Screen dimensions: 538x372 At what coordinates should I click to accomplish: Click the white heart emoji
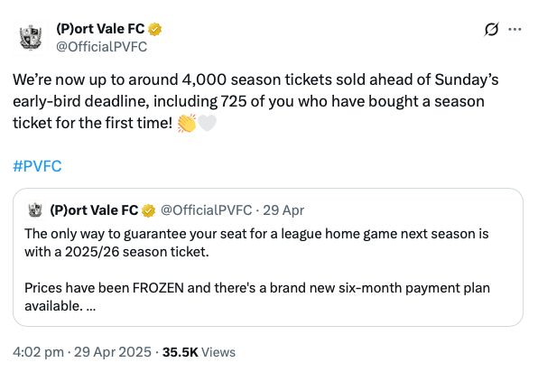[207, 123]
